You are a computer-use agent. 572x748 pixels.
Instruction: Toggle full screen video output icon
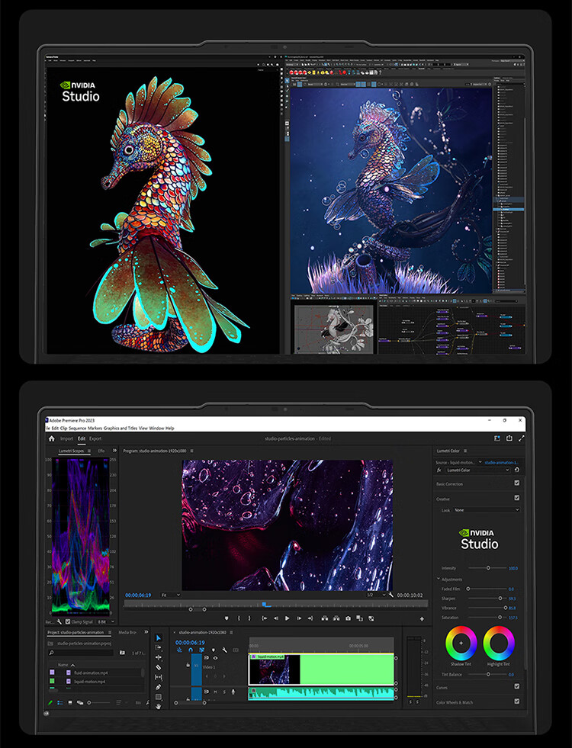521,438
